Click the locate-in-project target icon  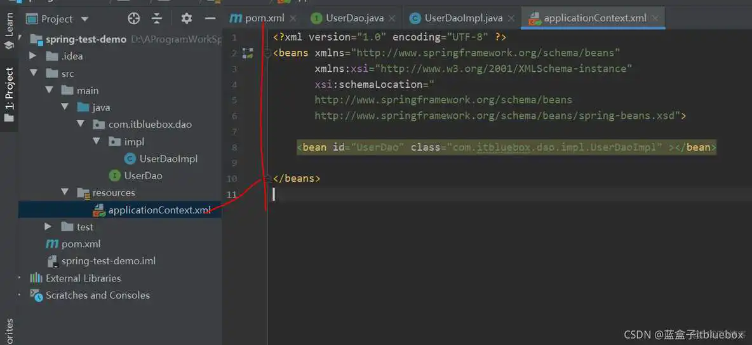click(x=134, y=18)
